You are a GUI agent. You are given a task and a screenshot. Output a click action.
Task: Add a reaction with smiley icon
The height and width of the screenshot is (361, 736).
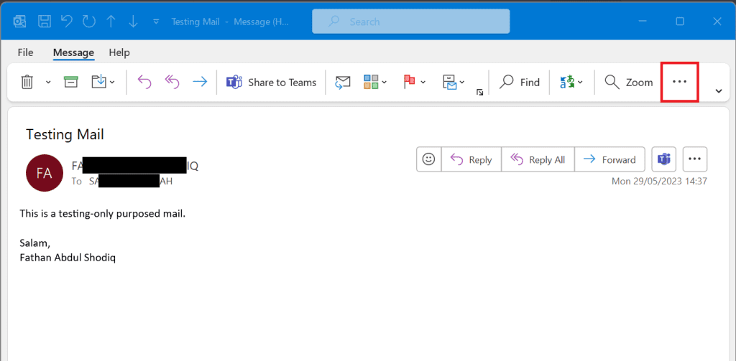pos(428,159)
